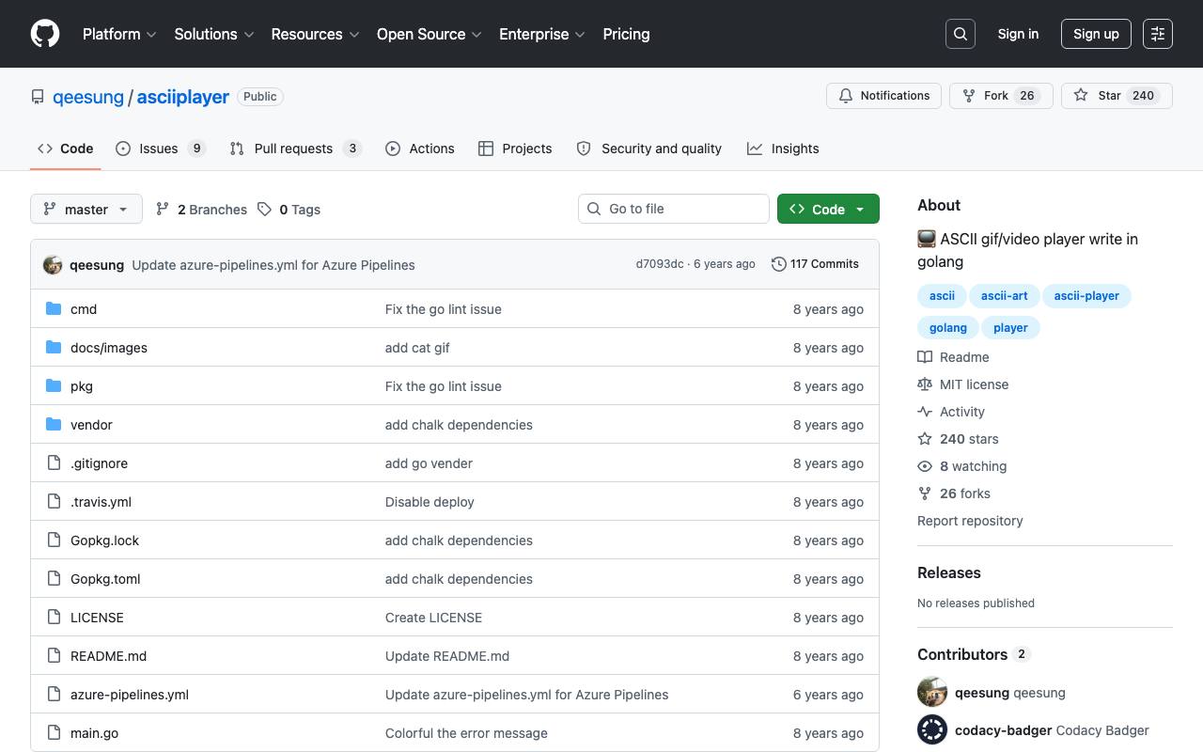
Task: Click the main.go file icon
Action: (54, 733)
